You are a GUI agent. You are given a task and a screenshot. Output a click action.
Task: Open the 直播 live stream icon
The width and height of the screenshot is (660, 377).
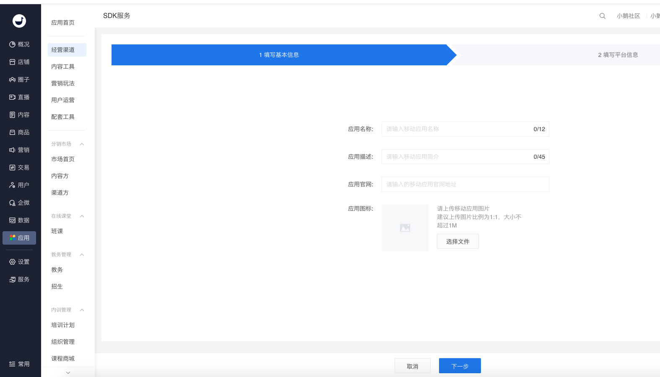(x=13, y=97)
